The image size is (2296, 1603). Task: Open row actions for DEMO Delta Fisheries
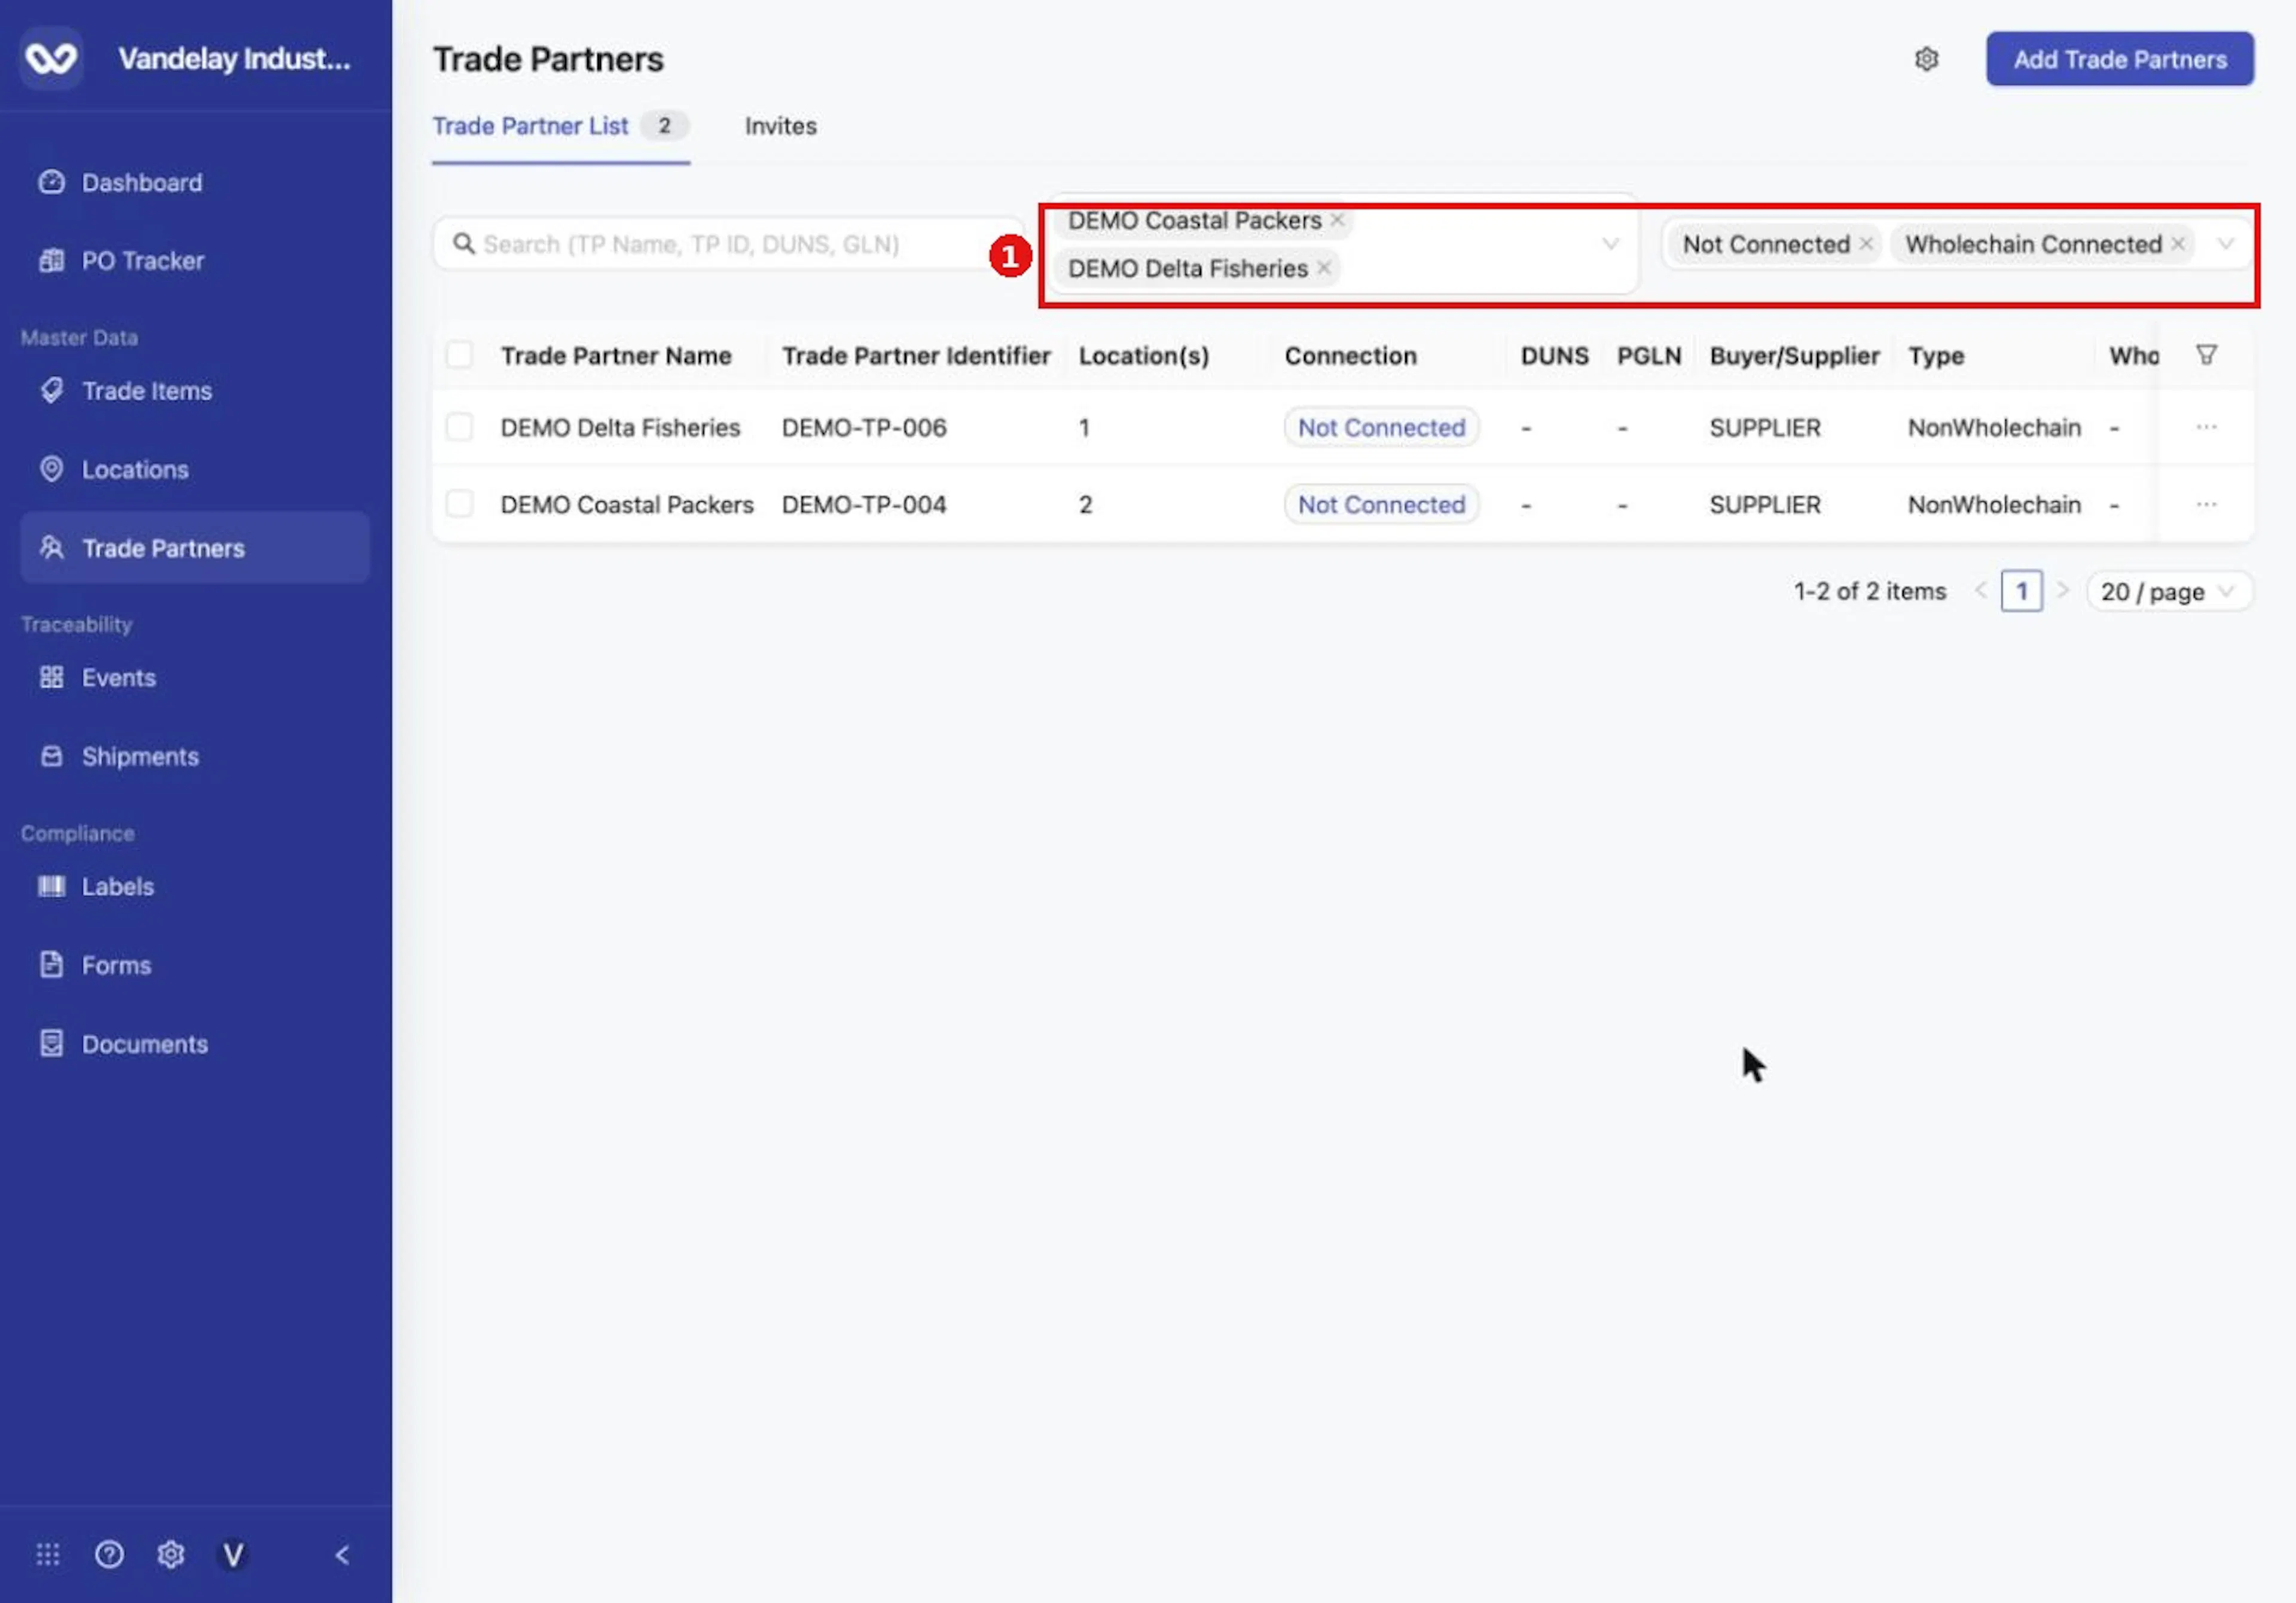tap(2206, 428)
